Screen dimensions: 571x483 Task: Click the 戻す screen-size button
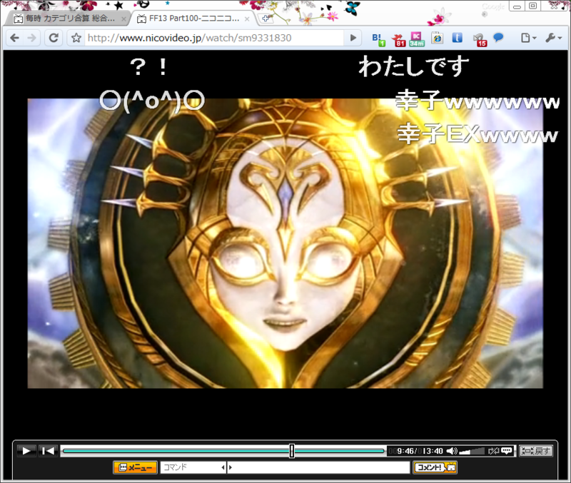536,451
